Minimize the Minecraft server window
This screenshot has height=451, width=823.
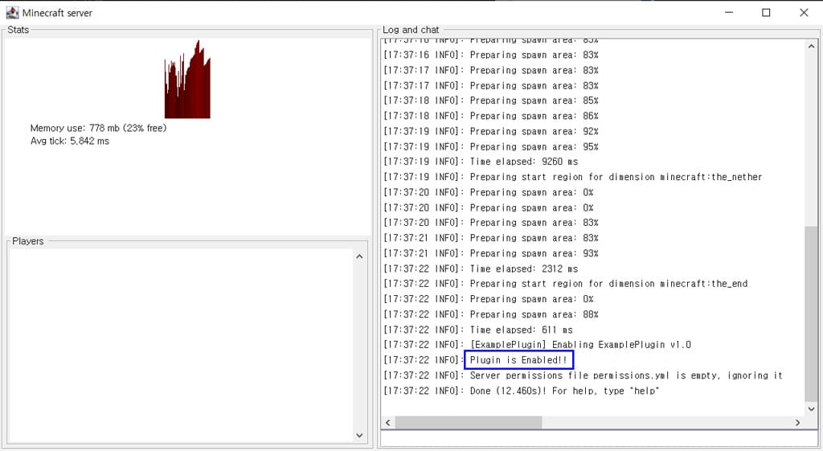(x=729, y=13)
